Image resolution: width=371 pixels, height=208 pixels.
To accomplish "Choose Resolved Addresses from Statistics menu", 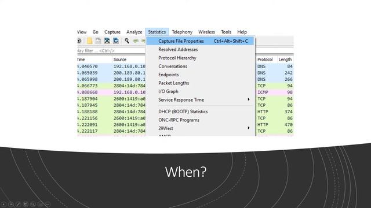I will pos(200,50).
